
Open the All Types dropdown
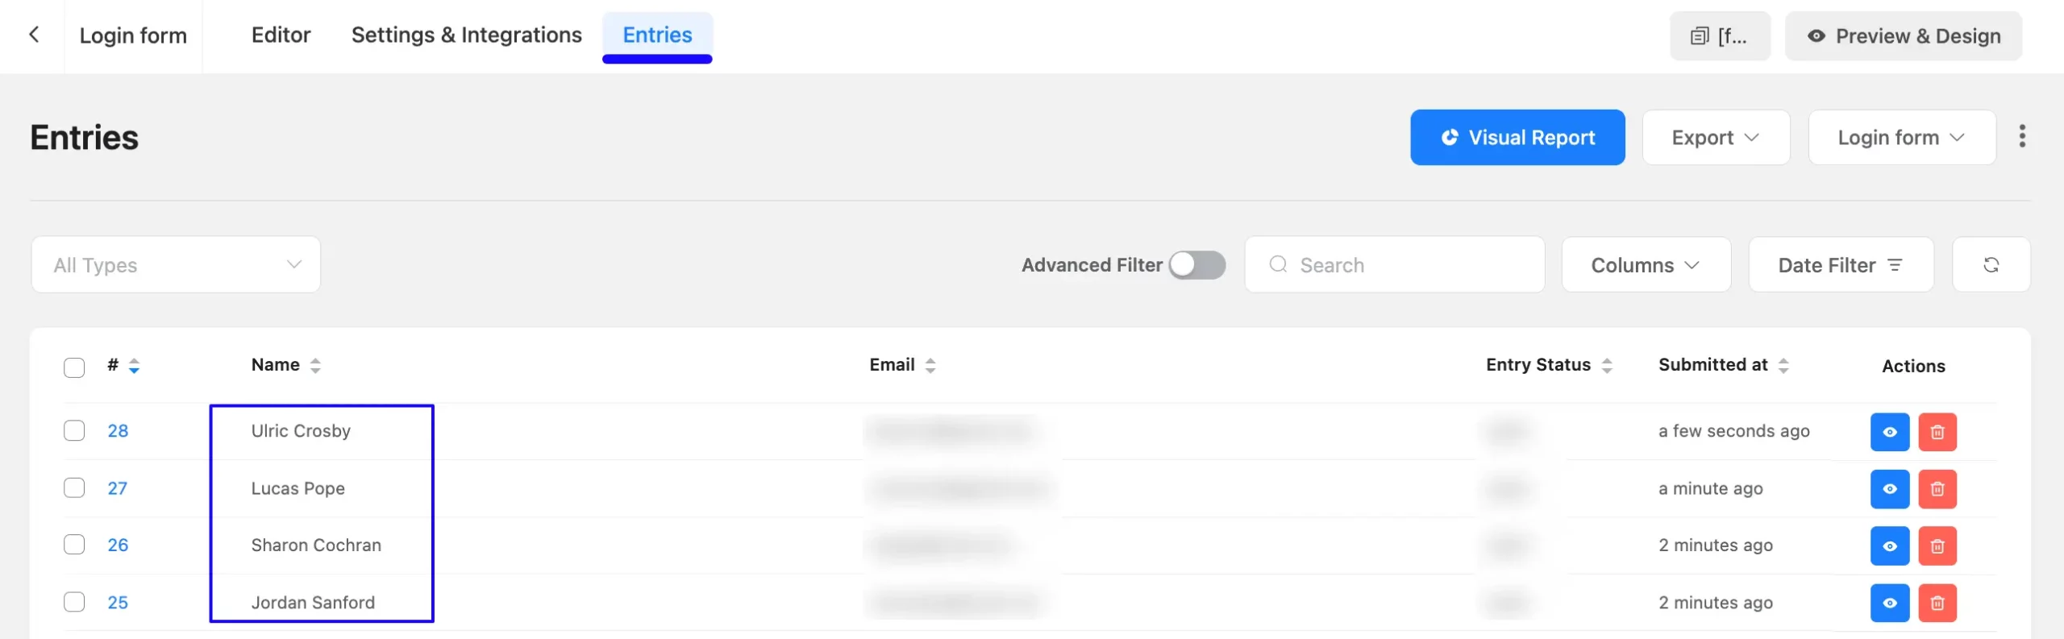(x=176, y=265)
